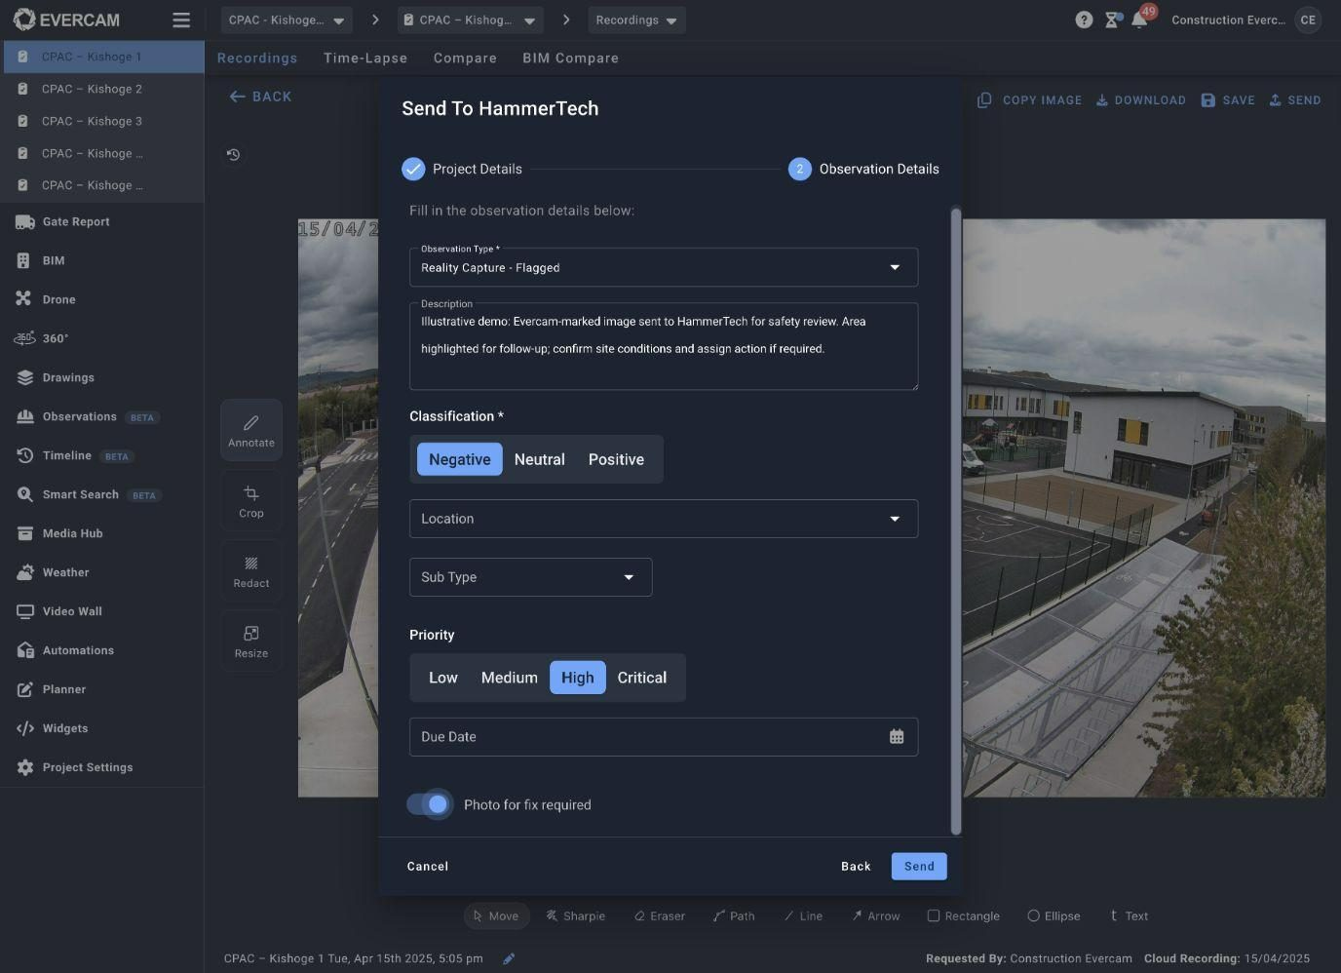Select the Crop tool
The width and height of the screenshot is (1341, 973).
251,500
